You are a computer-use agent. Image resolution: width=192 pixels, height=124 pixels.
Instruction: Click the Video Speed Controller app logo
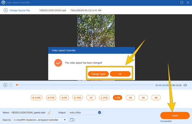coord(3,3)
